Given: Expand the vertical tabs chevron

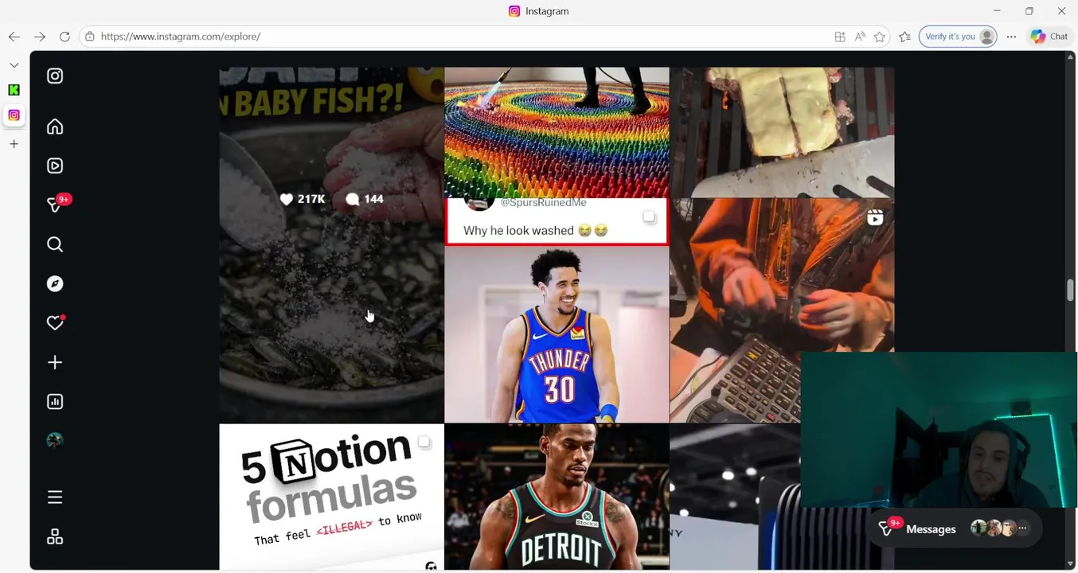Looking at the screenshot, I should [x=14, y=64].
